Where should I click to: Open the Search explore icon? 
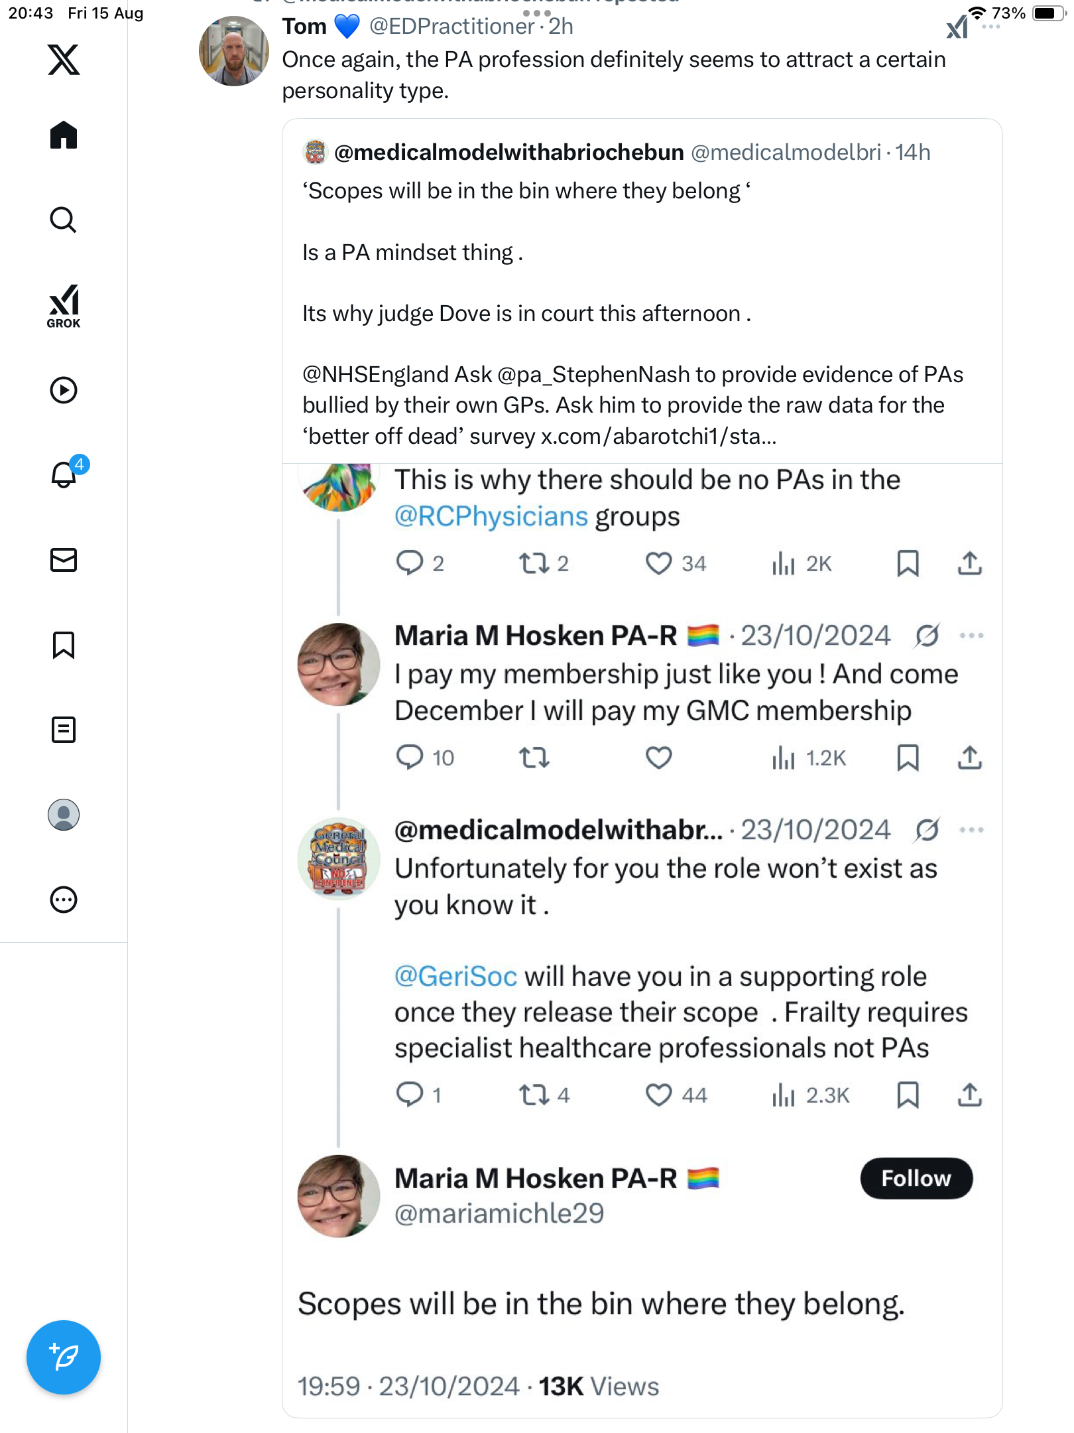(x=64, y=220)
